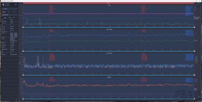Click the left handle of the Battery range slider
Screen dimensions: 202x102
click(x=23, y=99)
